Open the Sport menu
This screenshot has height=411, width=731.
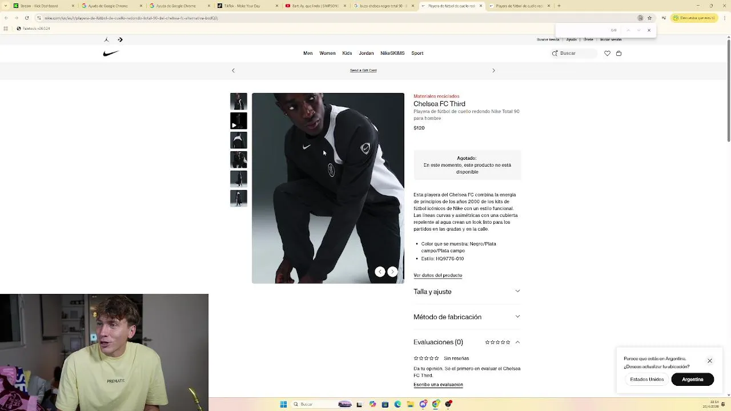tap(417, 53)
